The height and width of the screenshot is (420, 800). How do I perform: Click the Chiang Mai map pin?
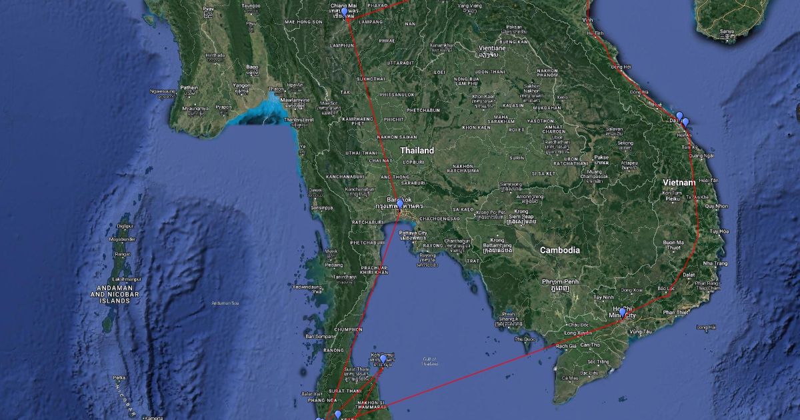(x=344, y=11)
